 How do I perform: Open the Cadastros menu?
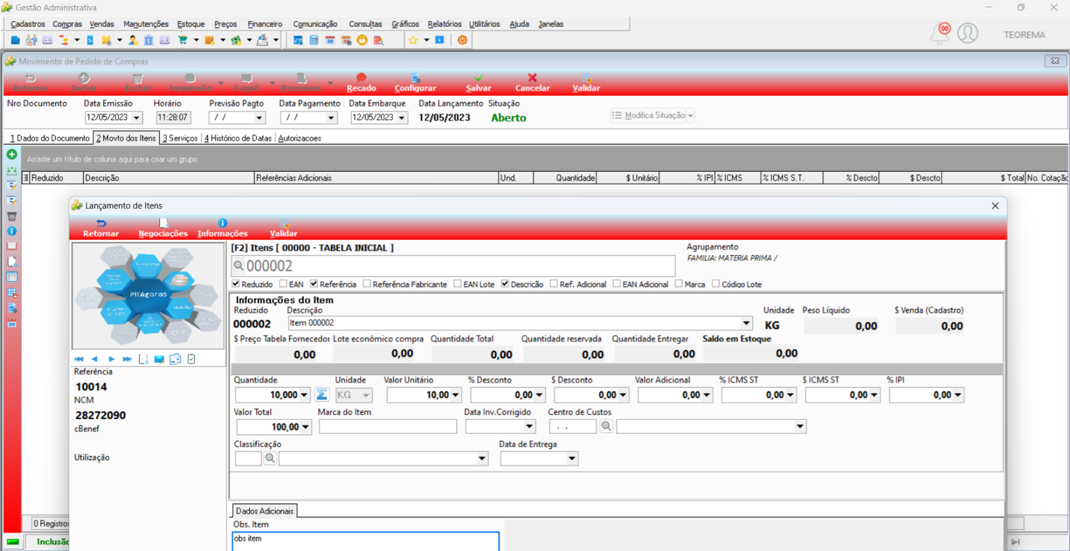(x=28, y=24)
